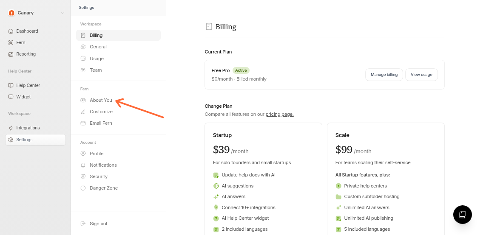This screenshot has height=235, width=483.
Task: Expand the Canary workspace switcher chevron
Action: (63, 13)
